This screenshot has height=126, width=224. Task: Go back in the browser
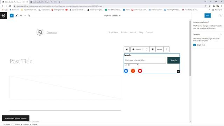click(2, 6)
